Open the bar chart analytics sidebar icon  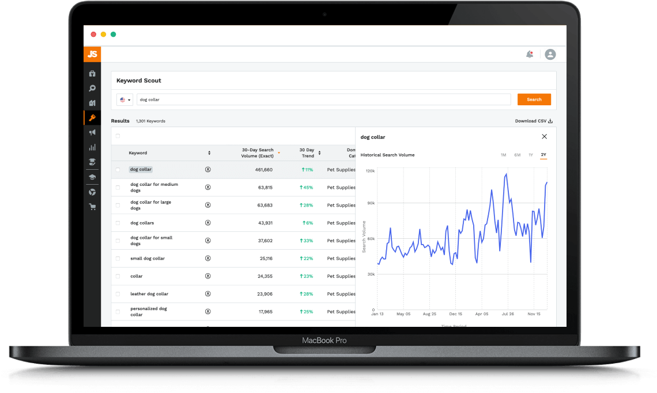pyautogui.click(x=92, y=147)
